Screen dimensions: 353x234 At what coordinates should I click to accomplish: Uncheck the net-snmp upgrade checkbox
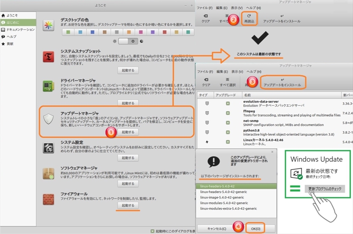point(228,122)
